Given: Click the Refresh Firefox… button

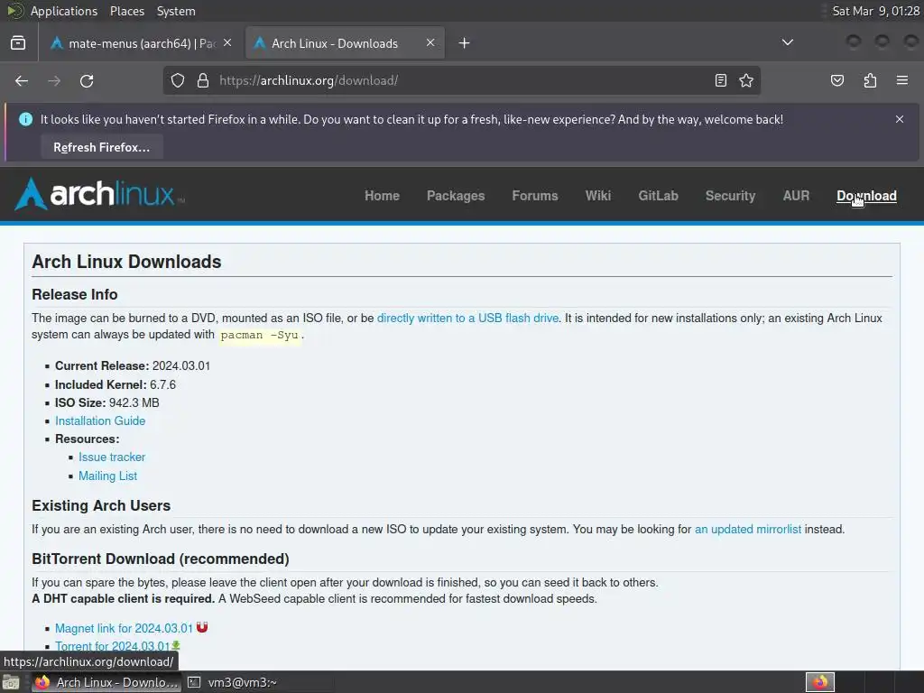Looking at the screenshot, I should click(102, 147).
